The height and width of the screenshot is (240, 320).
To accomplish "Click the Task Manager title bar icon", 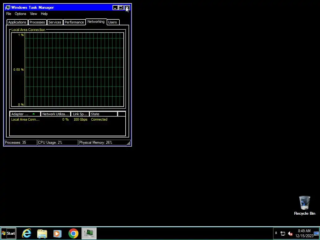I will tap(8, 7).
